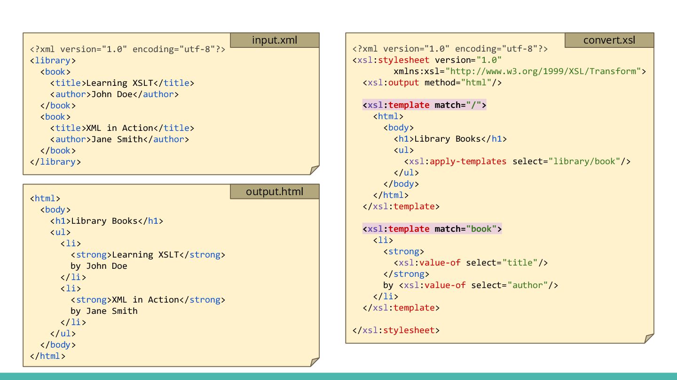The height and width of the screenshot is (380, 677).
Task: Click folded corner of input.xml note
Action: 315,170
